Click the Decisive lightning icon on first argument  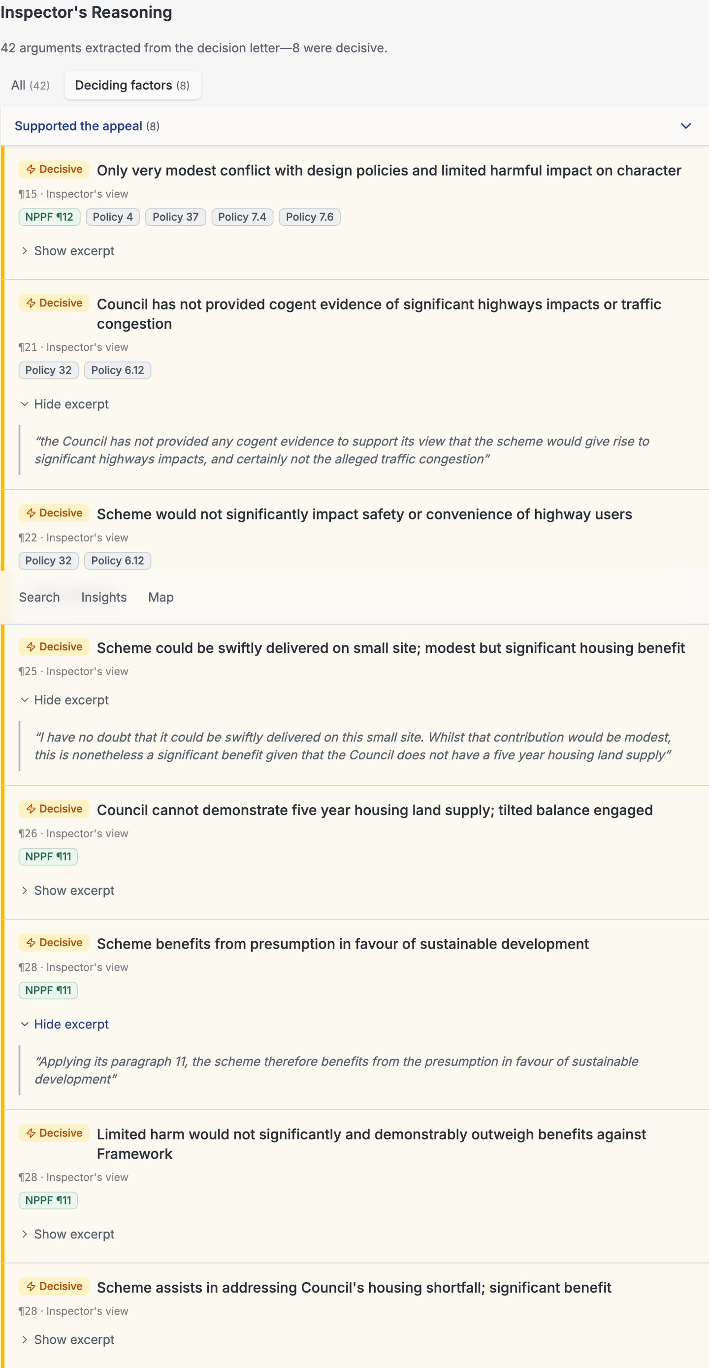tap(31, 170)
